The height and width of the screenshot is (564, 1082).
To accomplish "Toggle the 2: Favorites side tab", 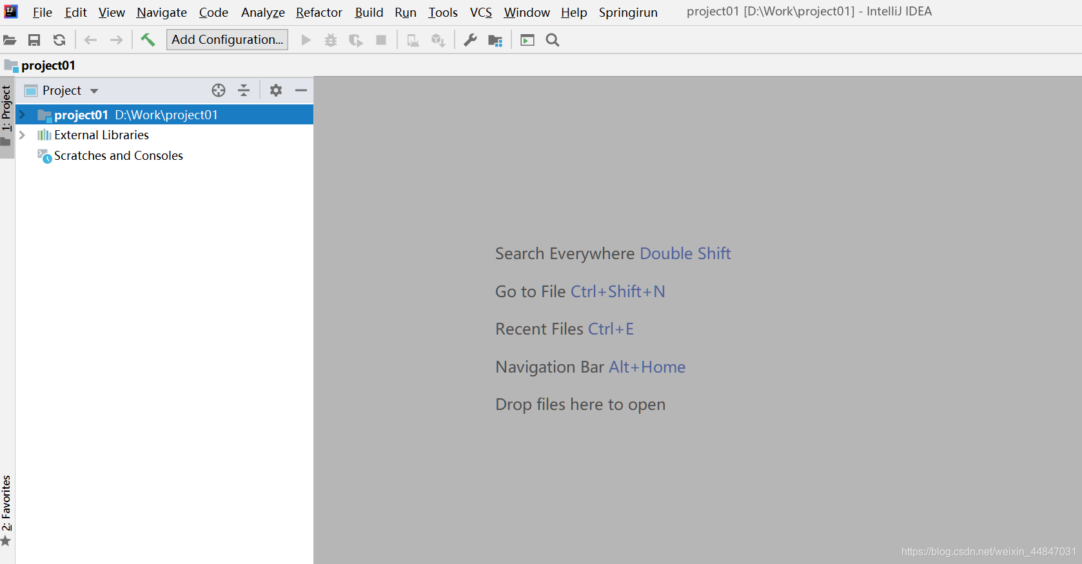I will 6,511.
